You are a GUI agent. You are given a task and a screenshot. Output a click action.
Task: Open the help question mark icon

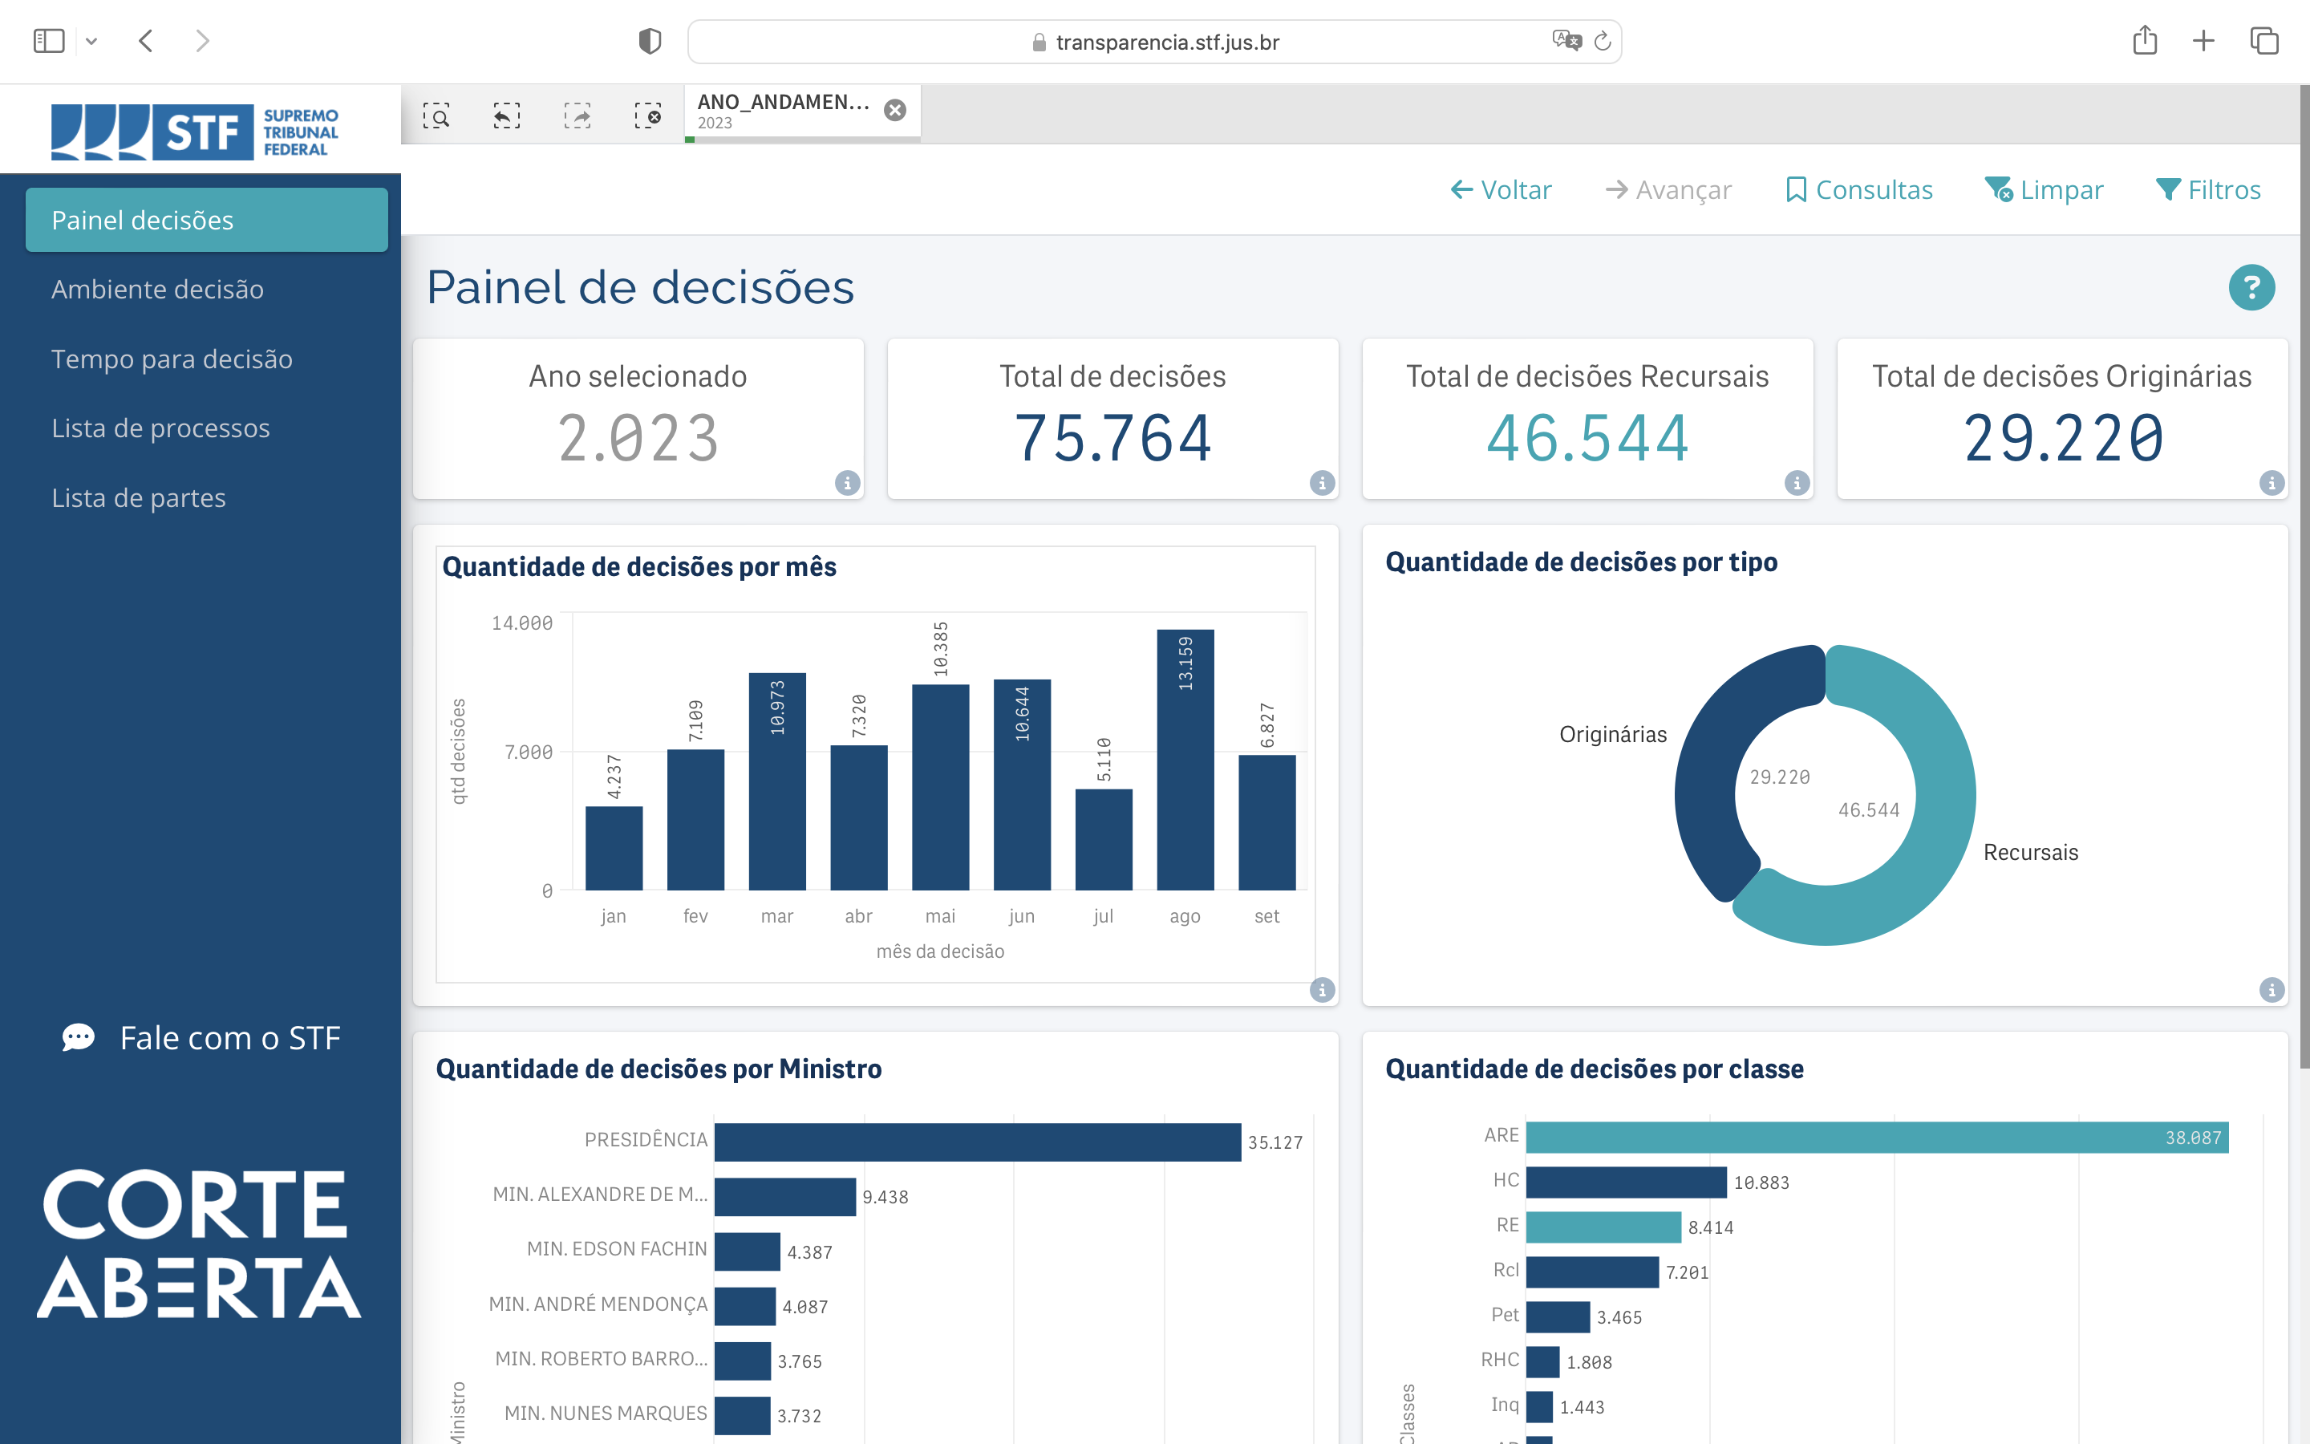pyautogui.click(x=2251, y=287)
